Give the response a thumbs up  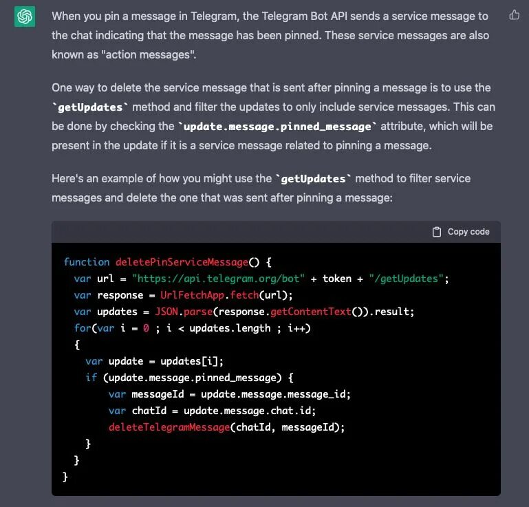514,15
